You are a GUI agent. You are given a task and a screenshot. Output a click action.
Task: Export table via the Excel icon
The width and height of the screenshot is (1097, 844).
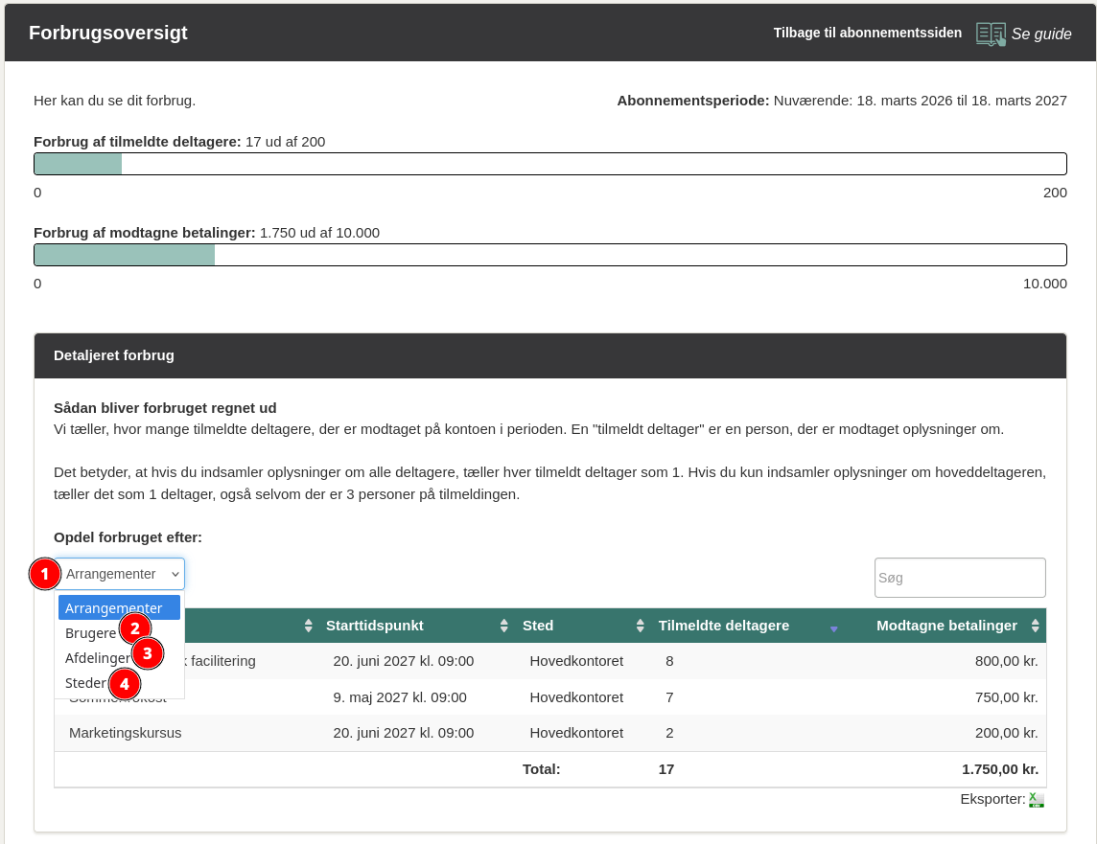[x=1037, y=800]
